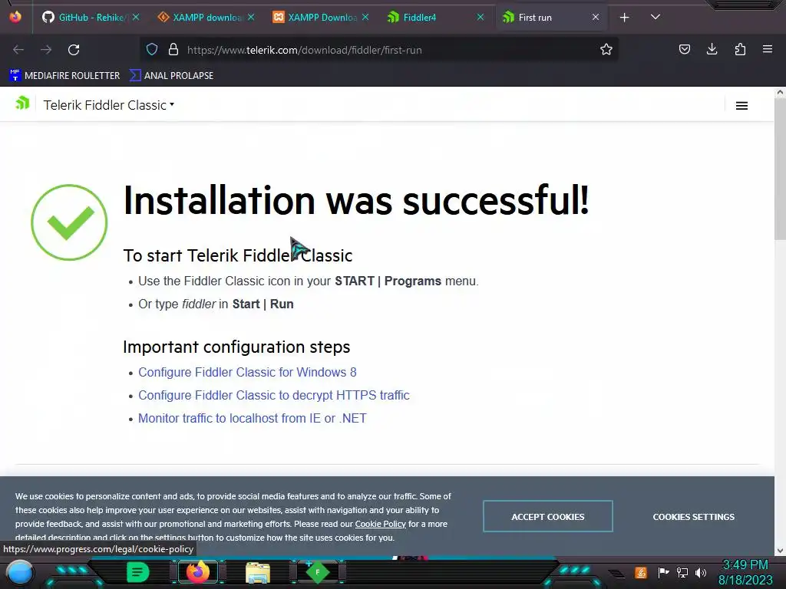Open the Cookie Policy link
This screenshot has width=786, height=589.
click(381, 524)
